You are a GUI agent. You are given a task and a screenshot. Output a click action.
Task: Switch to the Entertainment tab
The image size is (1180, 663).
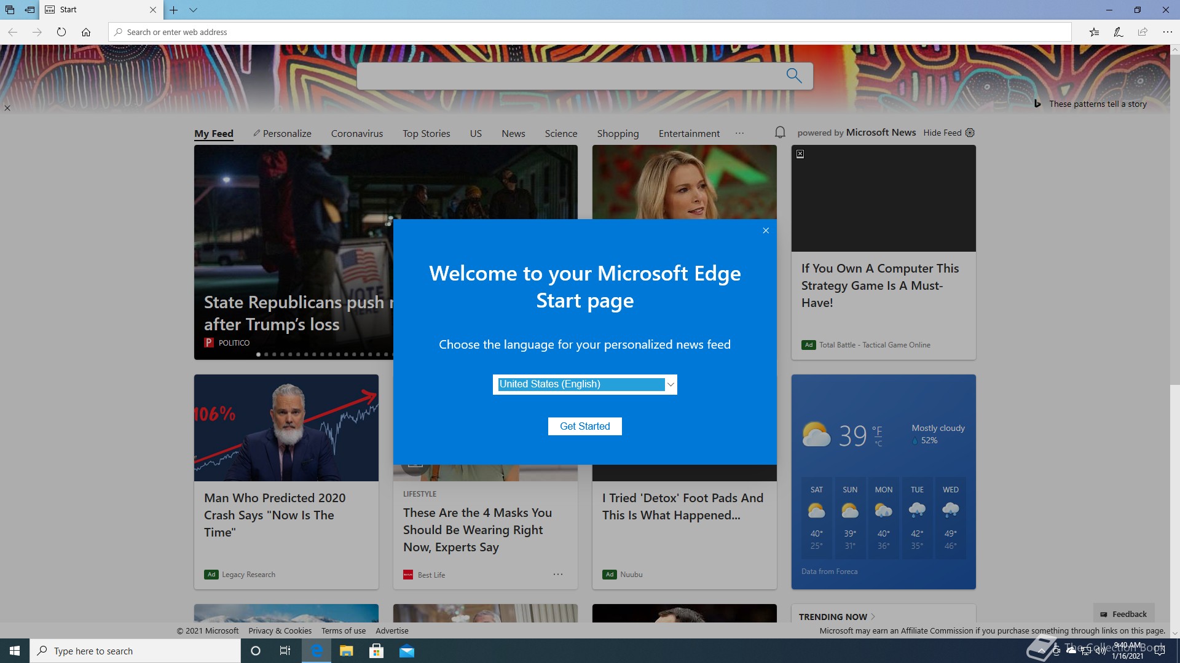(x=689, y=133)
